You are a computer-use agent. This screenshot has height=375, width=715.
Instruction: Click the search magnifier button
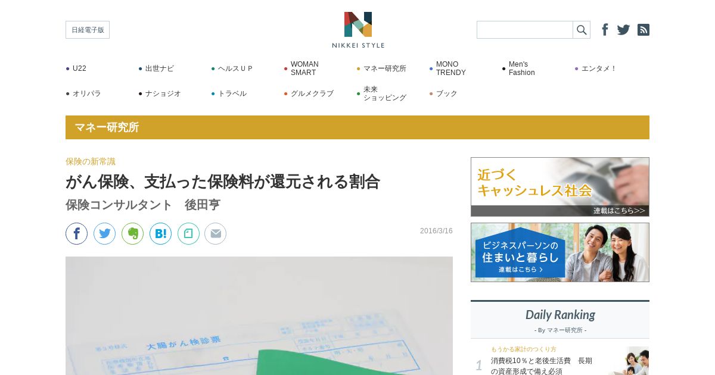tap(582, 30)
